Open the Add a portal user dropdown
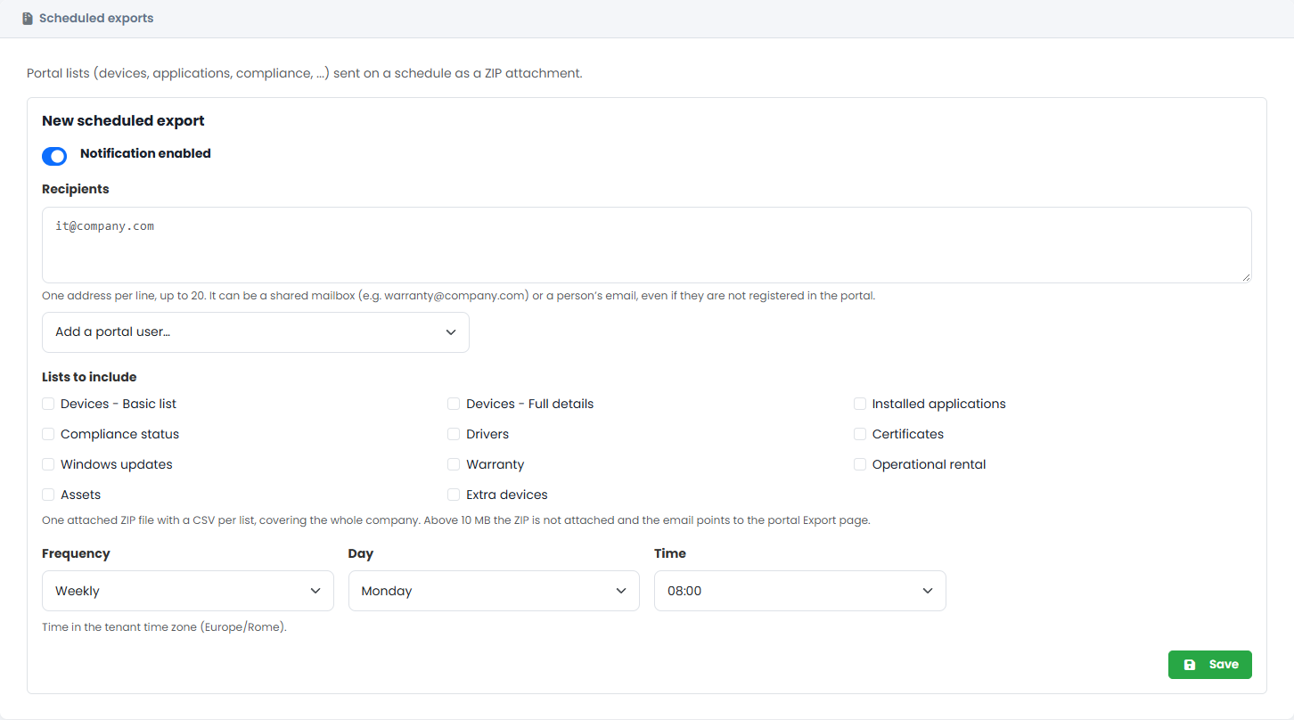 (256, 332)
